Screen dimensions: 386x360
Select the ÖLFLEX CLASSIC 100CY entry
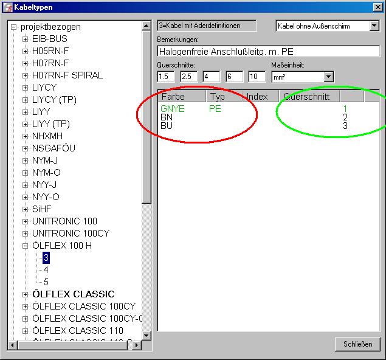[84, 306]
